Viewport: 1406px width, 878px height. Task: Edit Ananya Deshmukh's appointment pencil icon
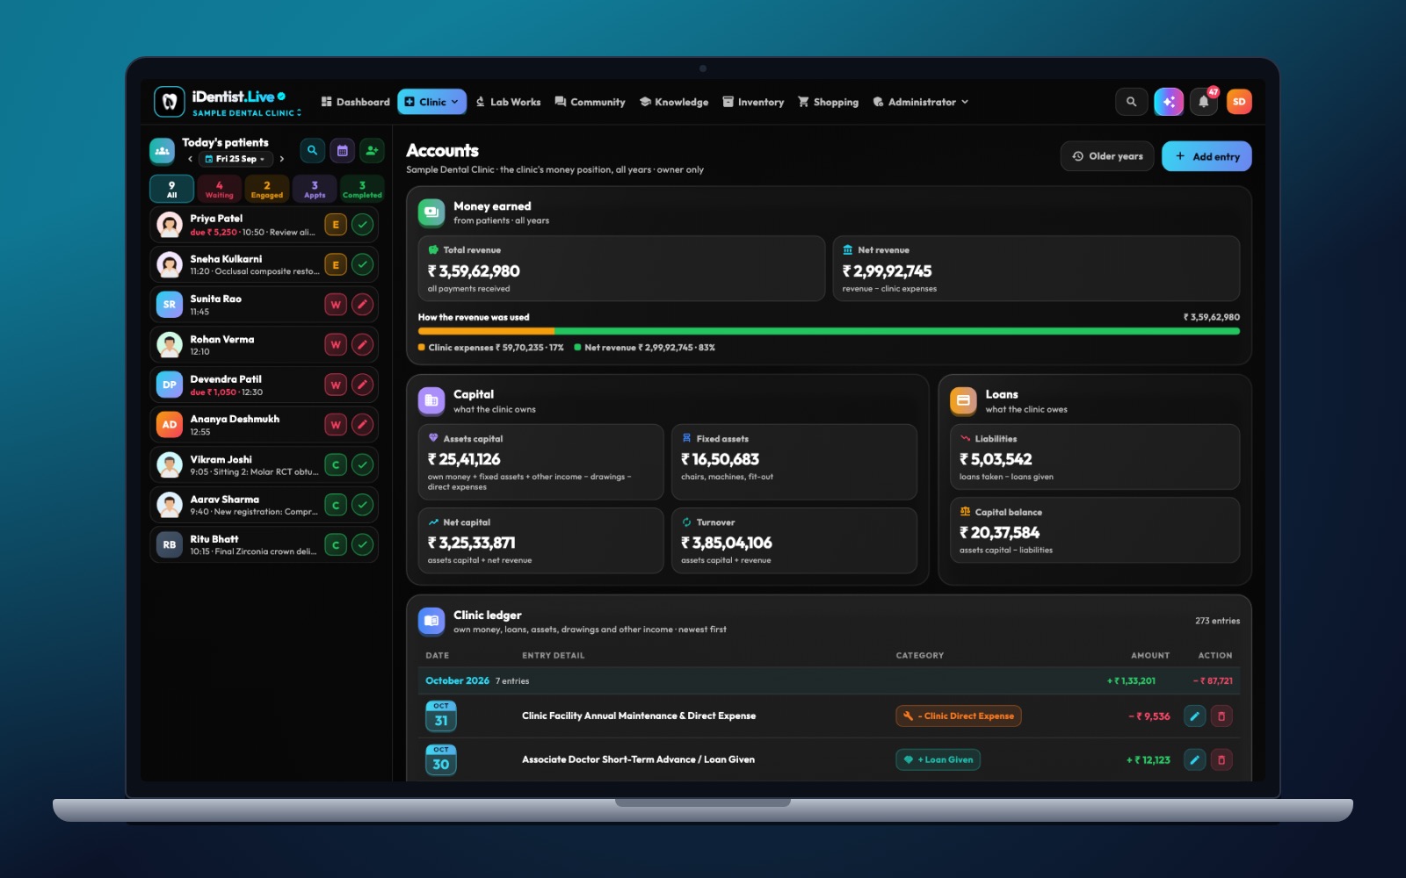(362, 425)
